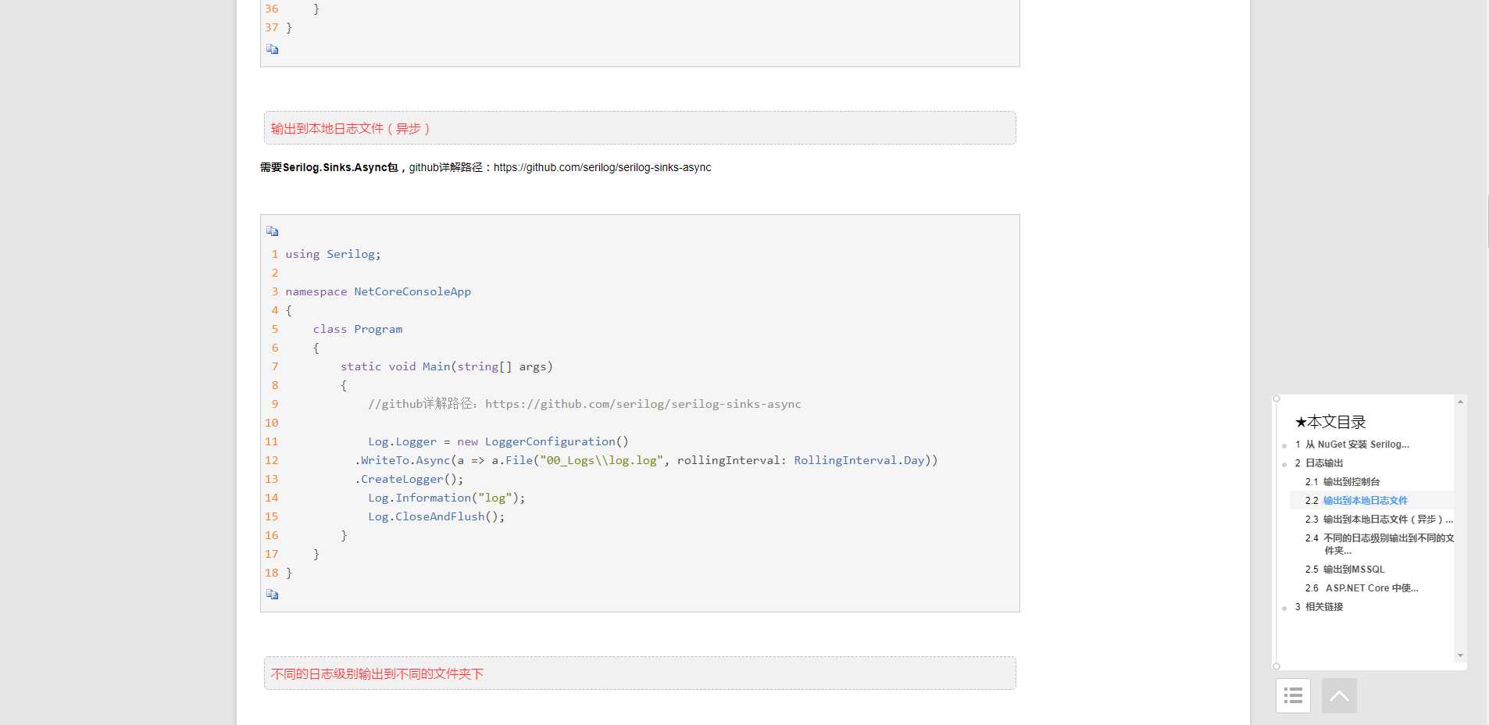Click bold text '需要Serilog.Sinks.Async包'

point(329,167)
